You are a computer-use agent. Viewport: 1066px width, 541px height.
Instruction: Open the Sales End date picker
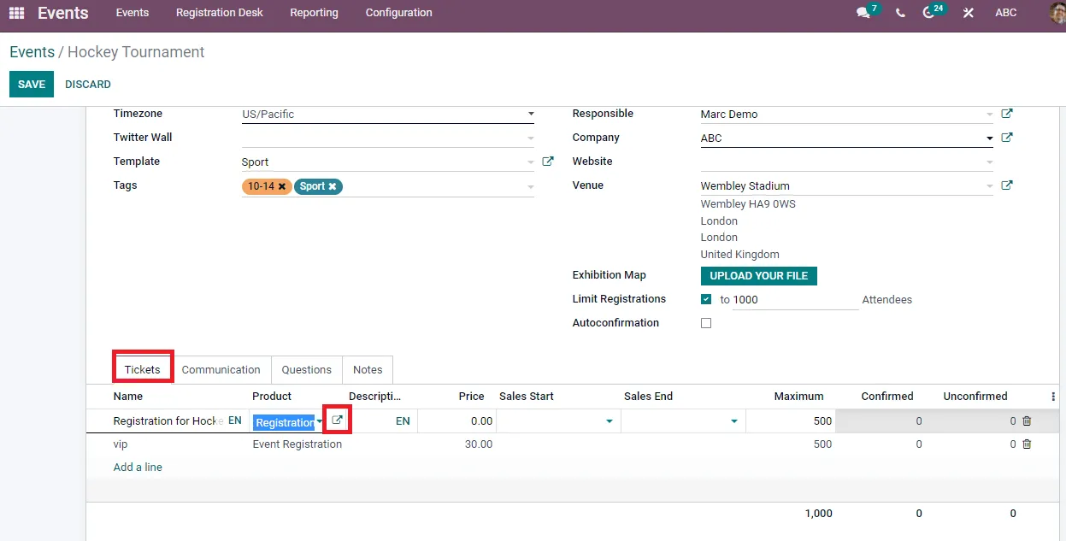pyautogui.click(x=734, y=421)
